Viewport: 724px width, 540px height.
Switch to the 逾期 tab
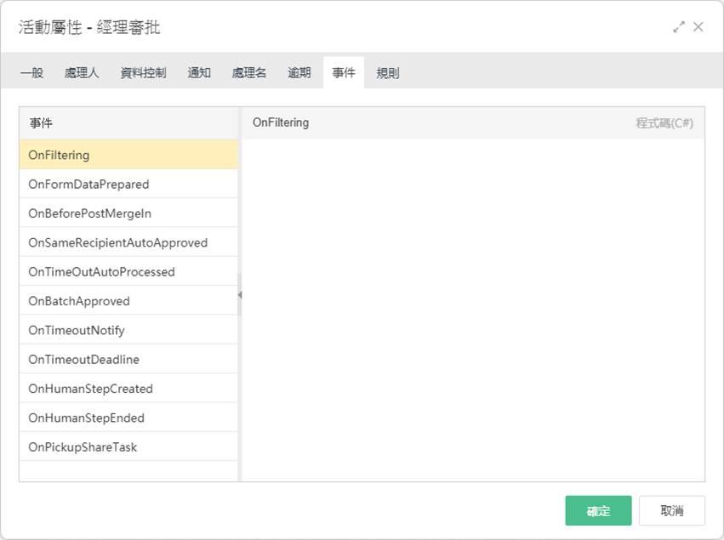pos(299,73)
